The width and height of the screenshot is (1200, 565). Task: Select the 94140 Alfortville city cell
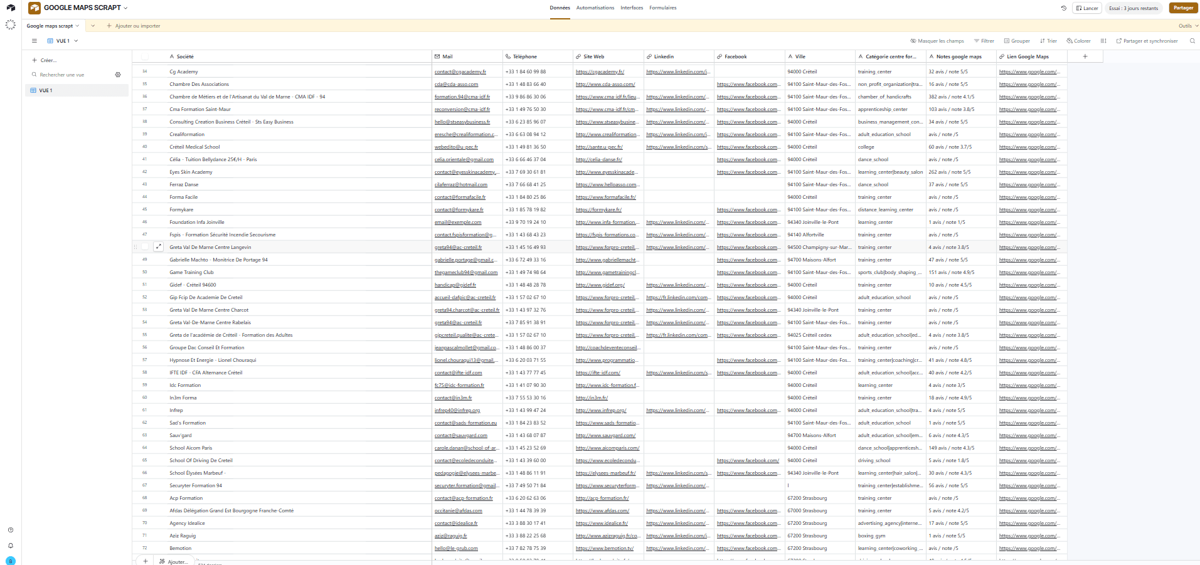820,235
